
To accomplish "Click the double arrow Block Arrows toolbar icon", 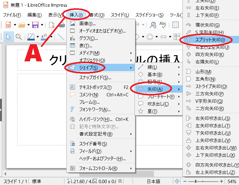I will pos(163,37).
